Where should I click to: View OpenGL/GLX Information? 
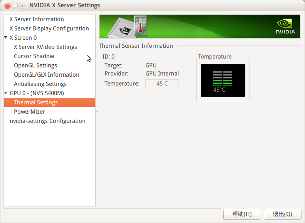pos(47,75)
